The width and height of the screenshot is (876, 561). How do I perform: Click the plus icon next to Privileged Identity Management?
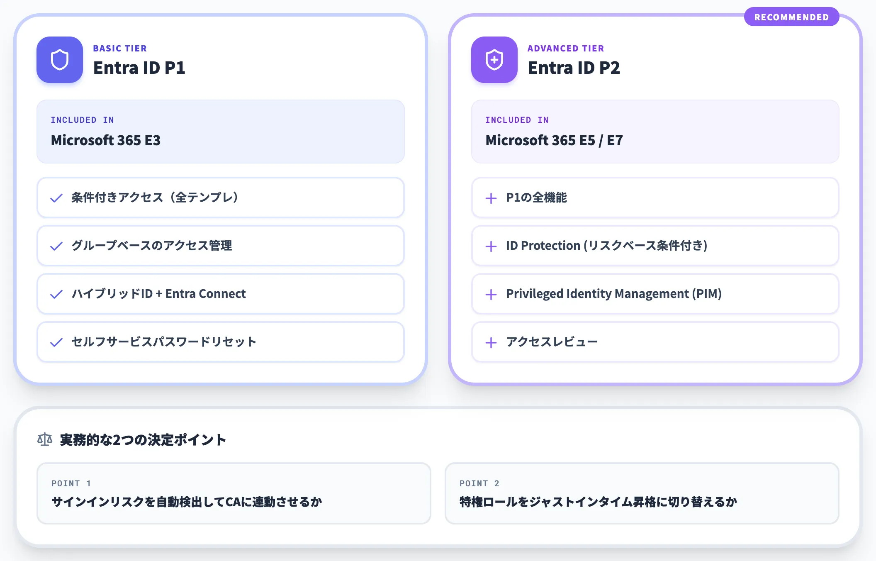click(x=491, y=294)
